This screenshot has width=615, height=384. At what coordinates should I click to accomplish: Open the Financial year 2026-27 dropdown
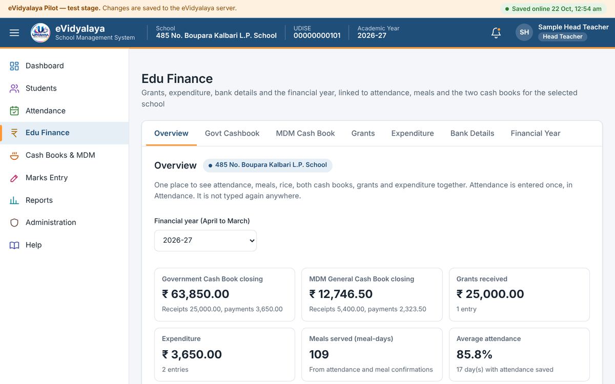pyautogui.click(x=206, y=241)
